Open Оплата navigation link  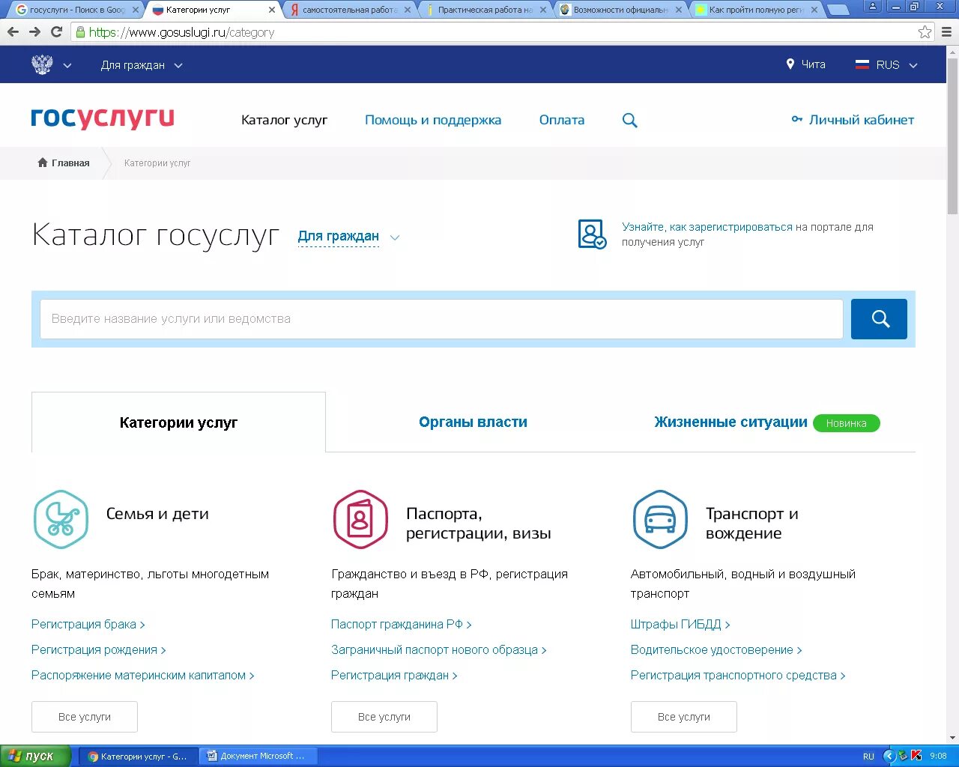pos(562,120)
